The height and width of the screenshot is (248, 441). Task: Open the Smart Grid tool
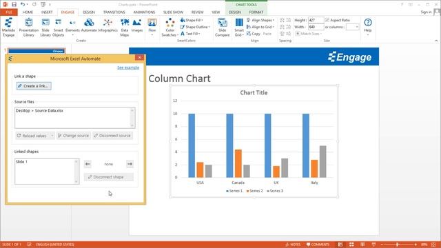pos(239,28)
